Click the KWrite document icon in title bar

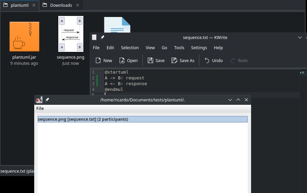[94, 37]
